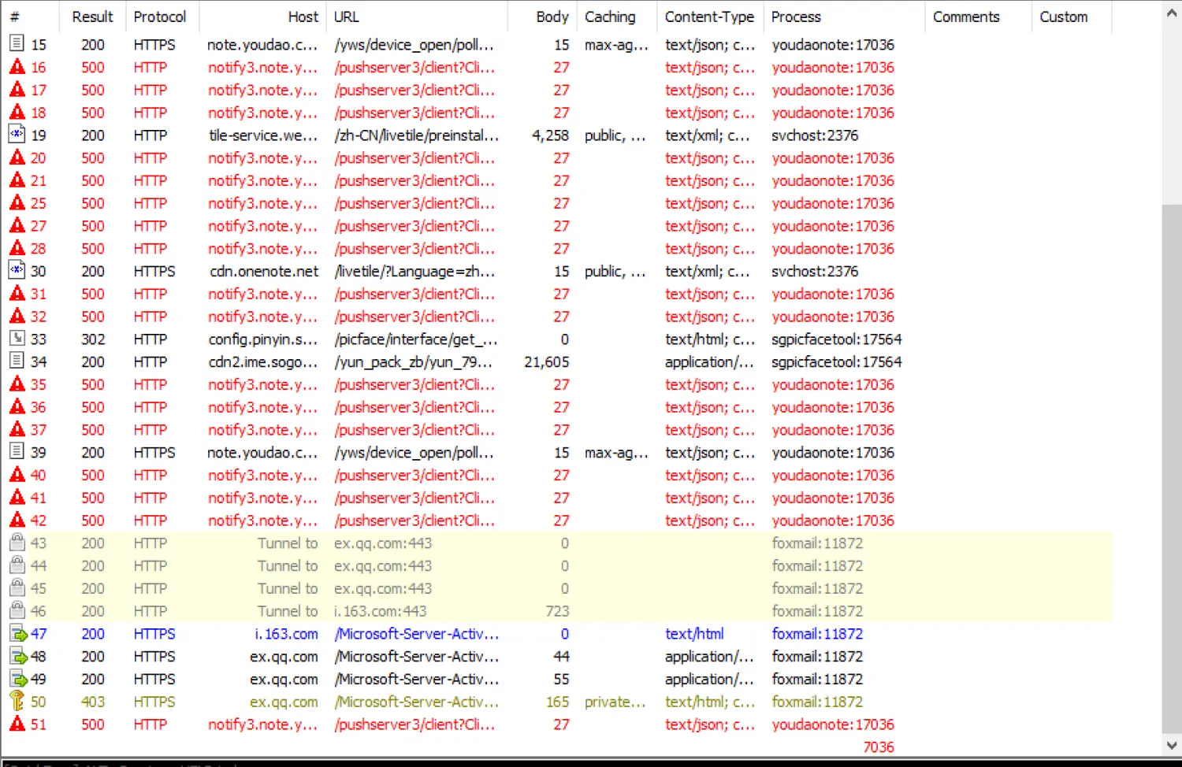
Task: Sort by the Body column header
Action: 542,17
